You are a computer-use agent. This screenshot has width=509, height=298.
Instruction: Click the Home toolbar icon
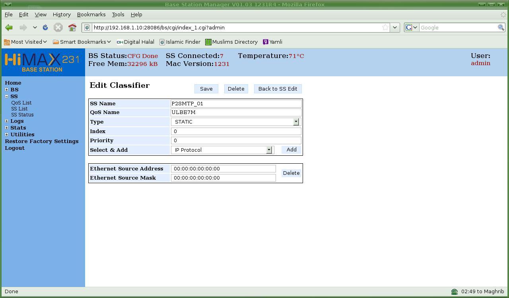pos(72,27)
